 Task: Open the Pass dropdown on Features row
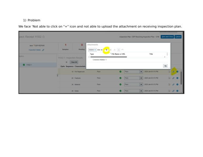point(141,78)
